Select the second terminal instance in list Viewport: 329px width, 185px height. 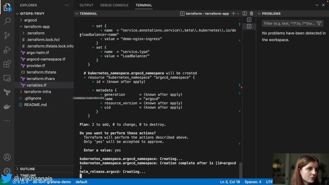(249, 26)
